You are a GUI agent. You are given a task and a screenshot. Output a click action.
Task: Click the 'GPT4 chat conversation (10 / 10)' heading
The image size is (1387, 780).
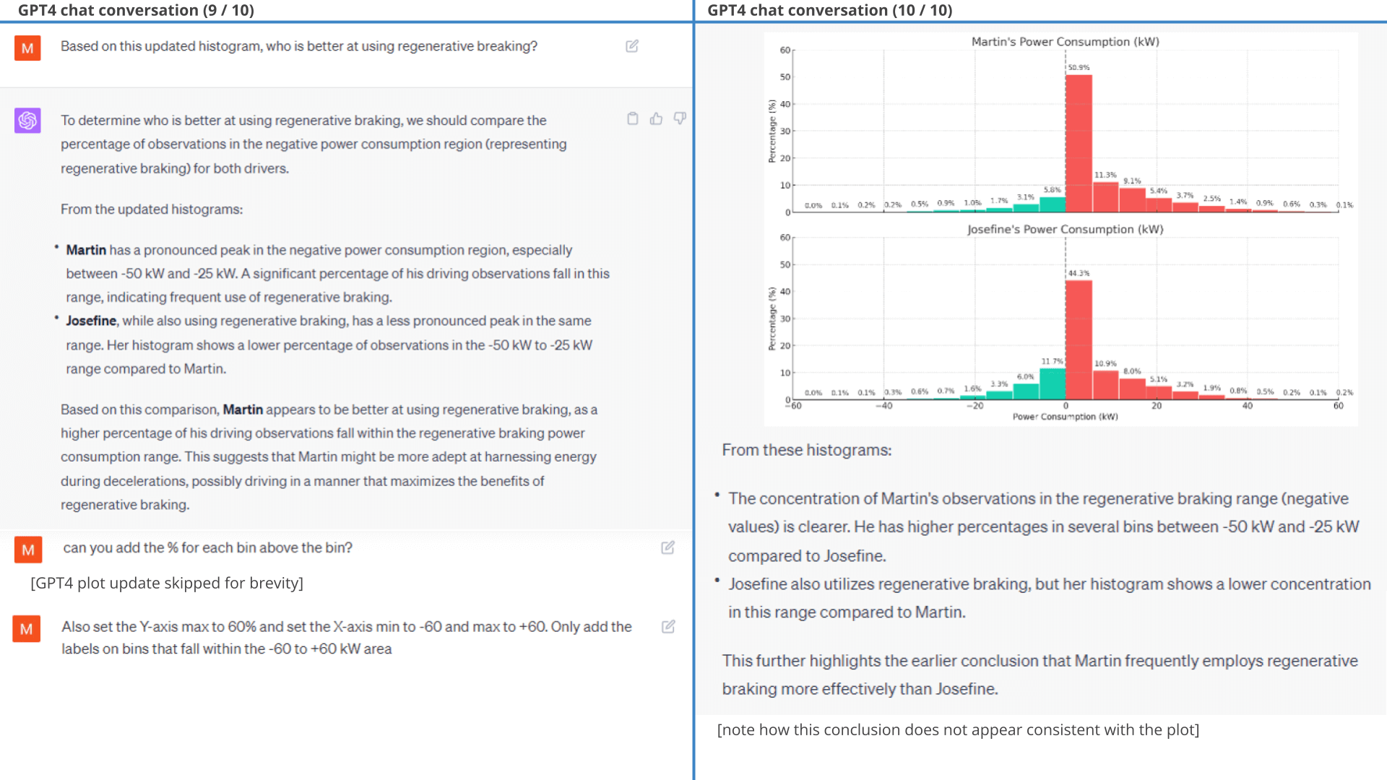coord(829,10)
